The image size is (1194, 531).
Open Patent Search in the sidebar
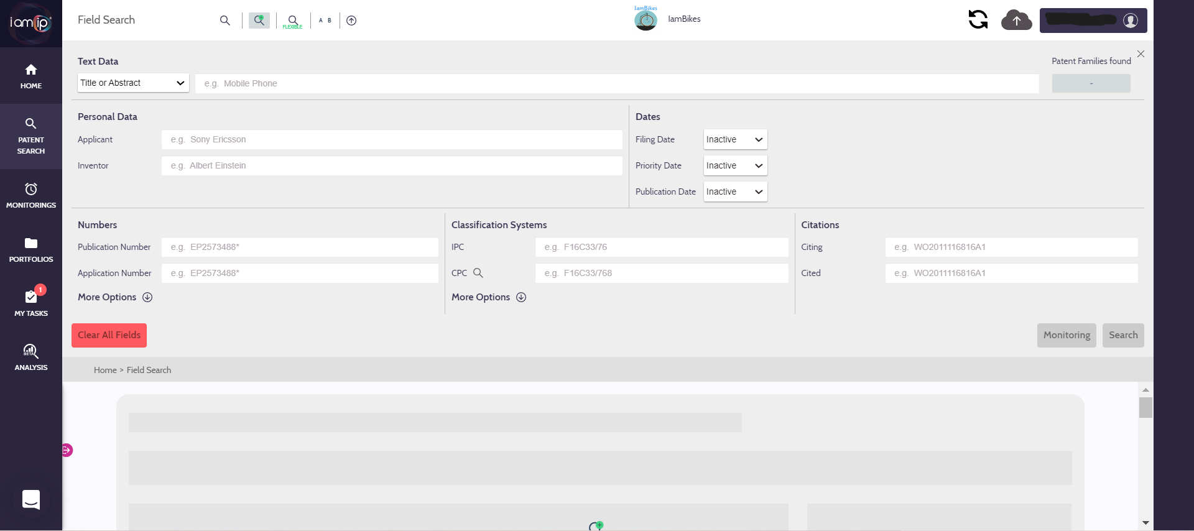click(x=31, y=136)
